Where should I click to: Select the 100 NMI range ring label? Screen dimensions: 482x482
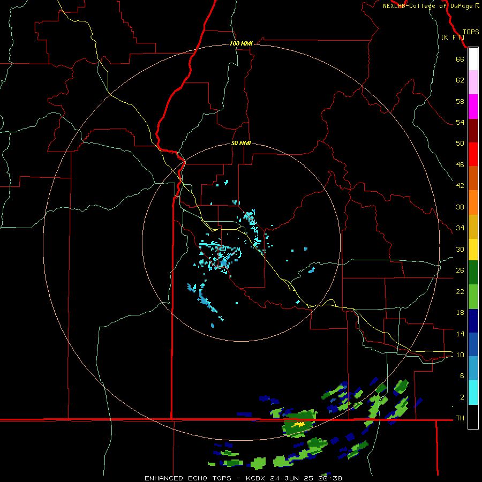click(x=241, y=43)
